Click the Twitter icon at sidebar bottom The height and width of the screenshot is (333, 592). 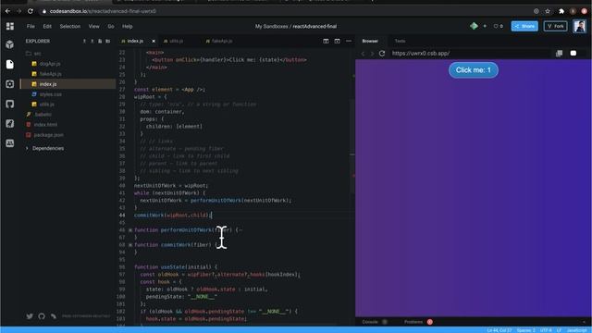(x=30, y=316)
